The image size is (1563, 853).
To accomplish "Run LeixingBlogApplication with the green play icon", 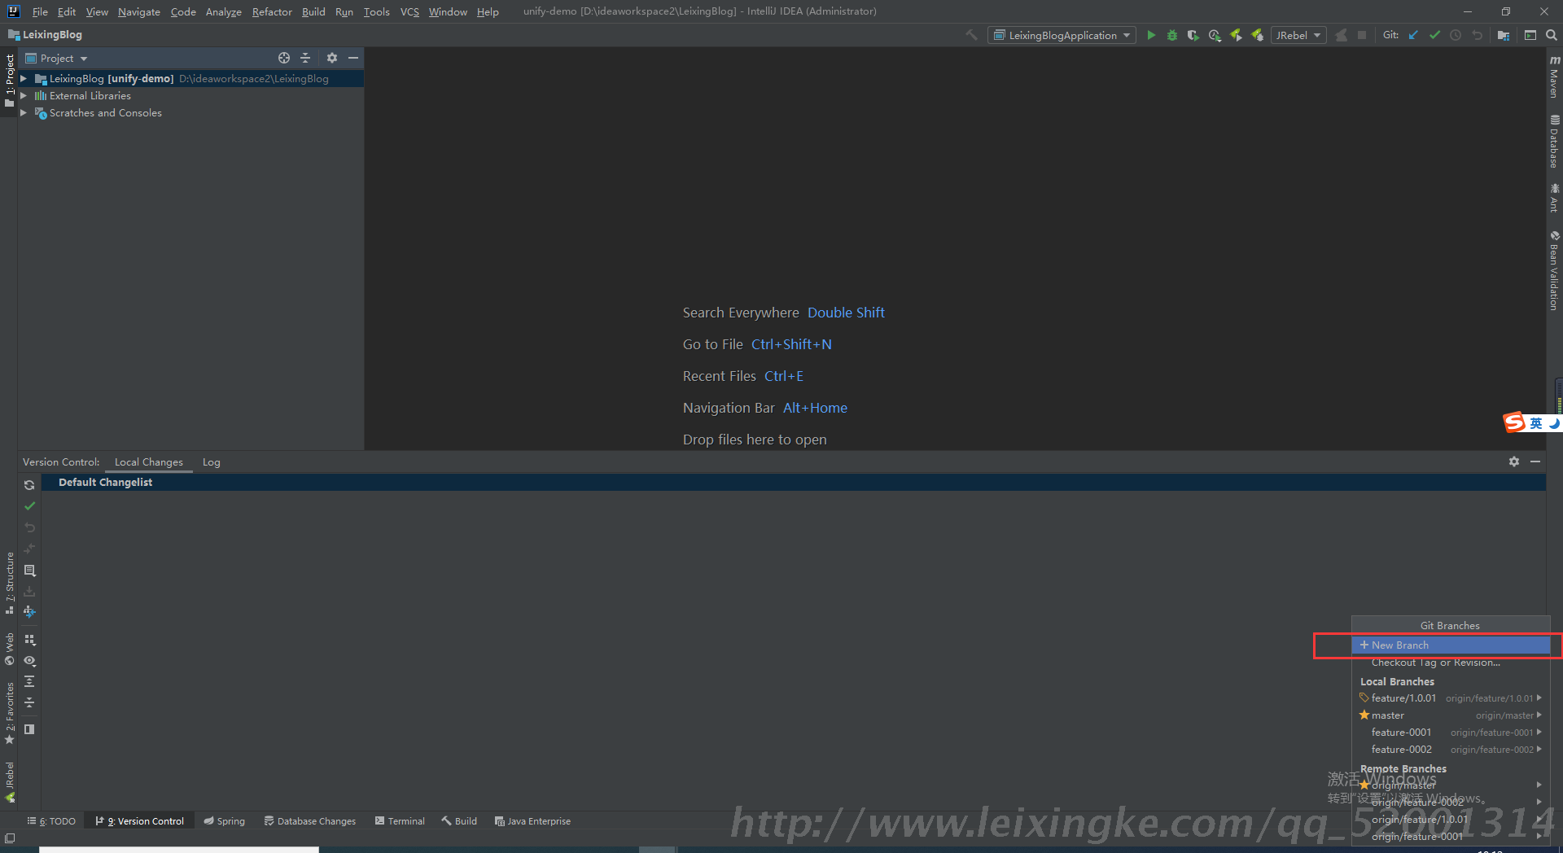I will 1151,35.
